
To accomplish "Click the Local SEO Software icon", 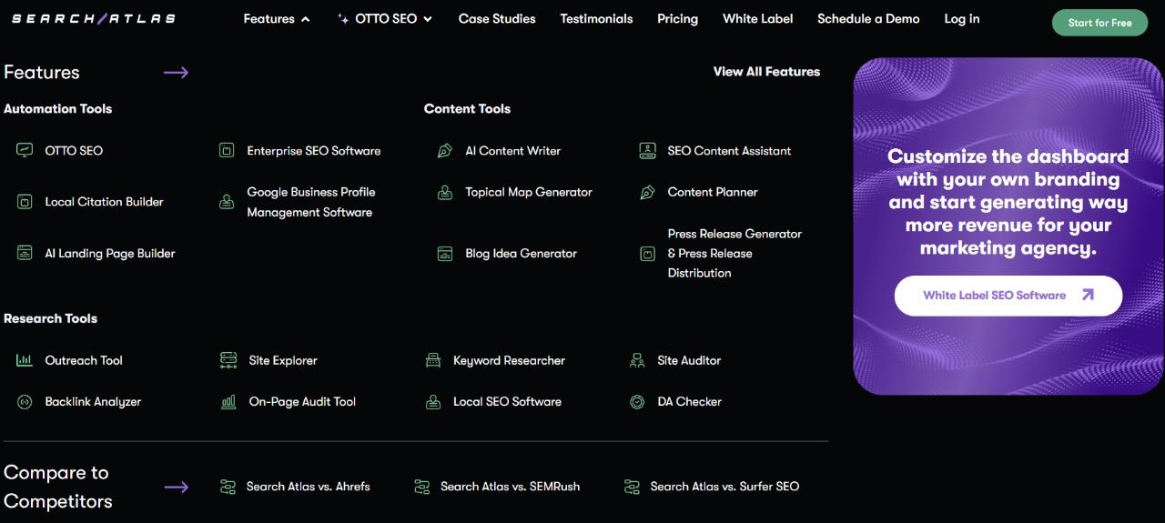I will (x=433, y=401).
